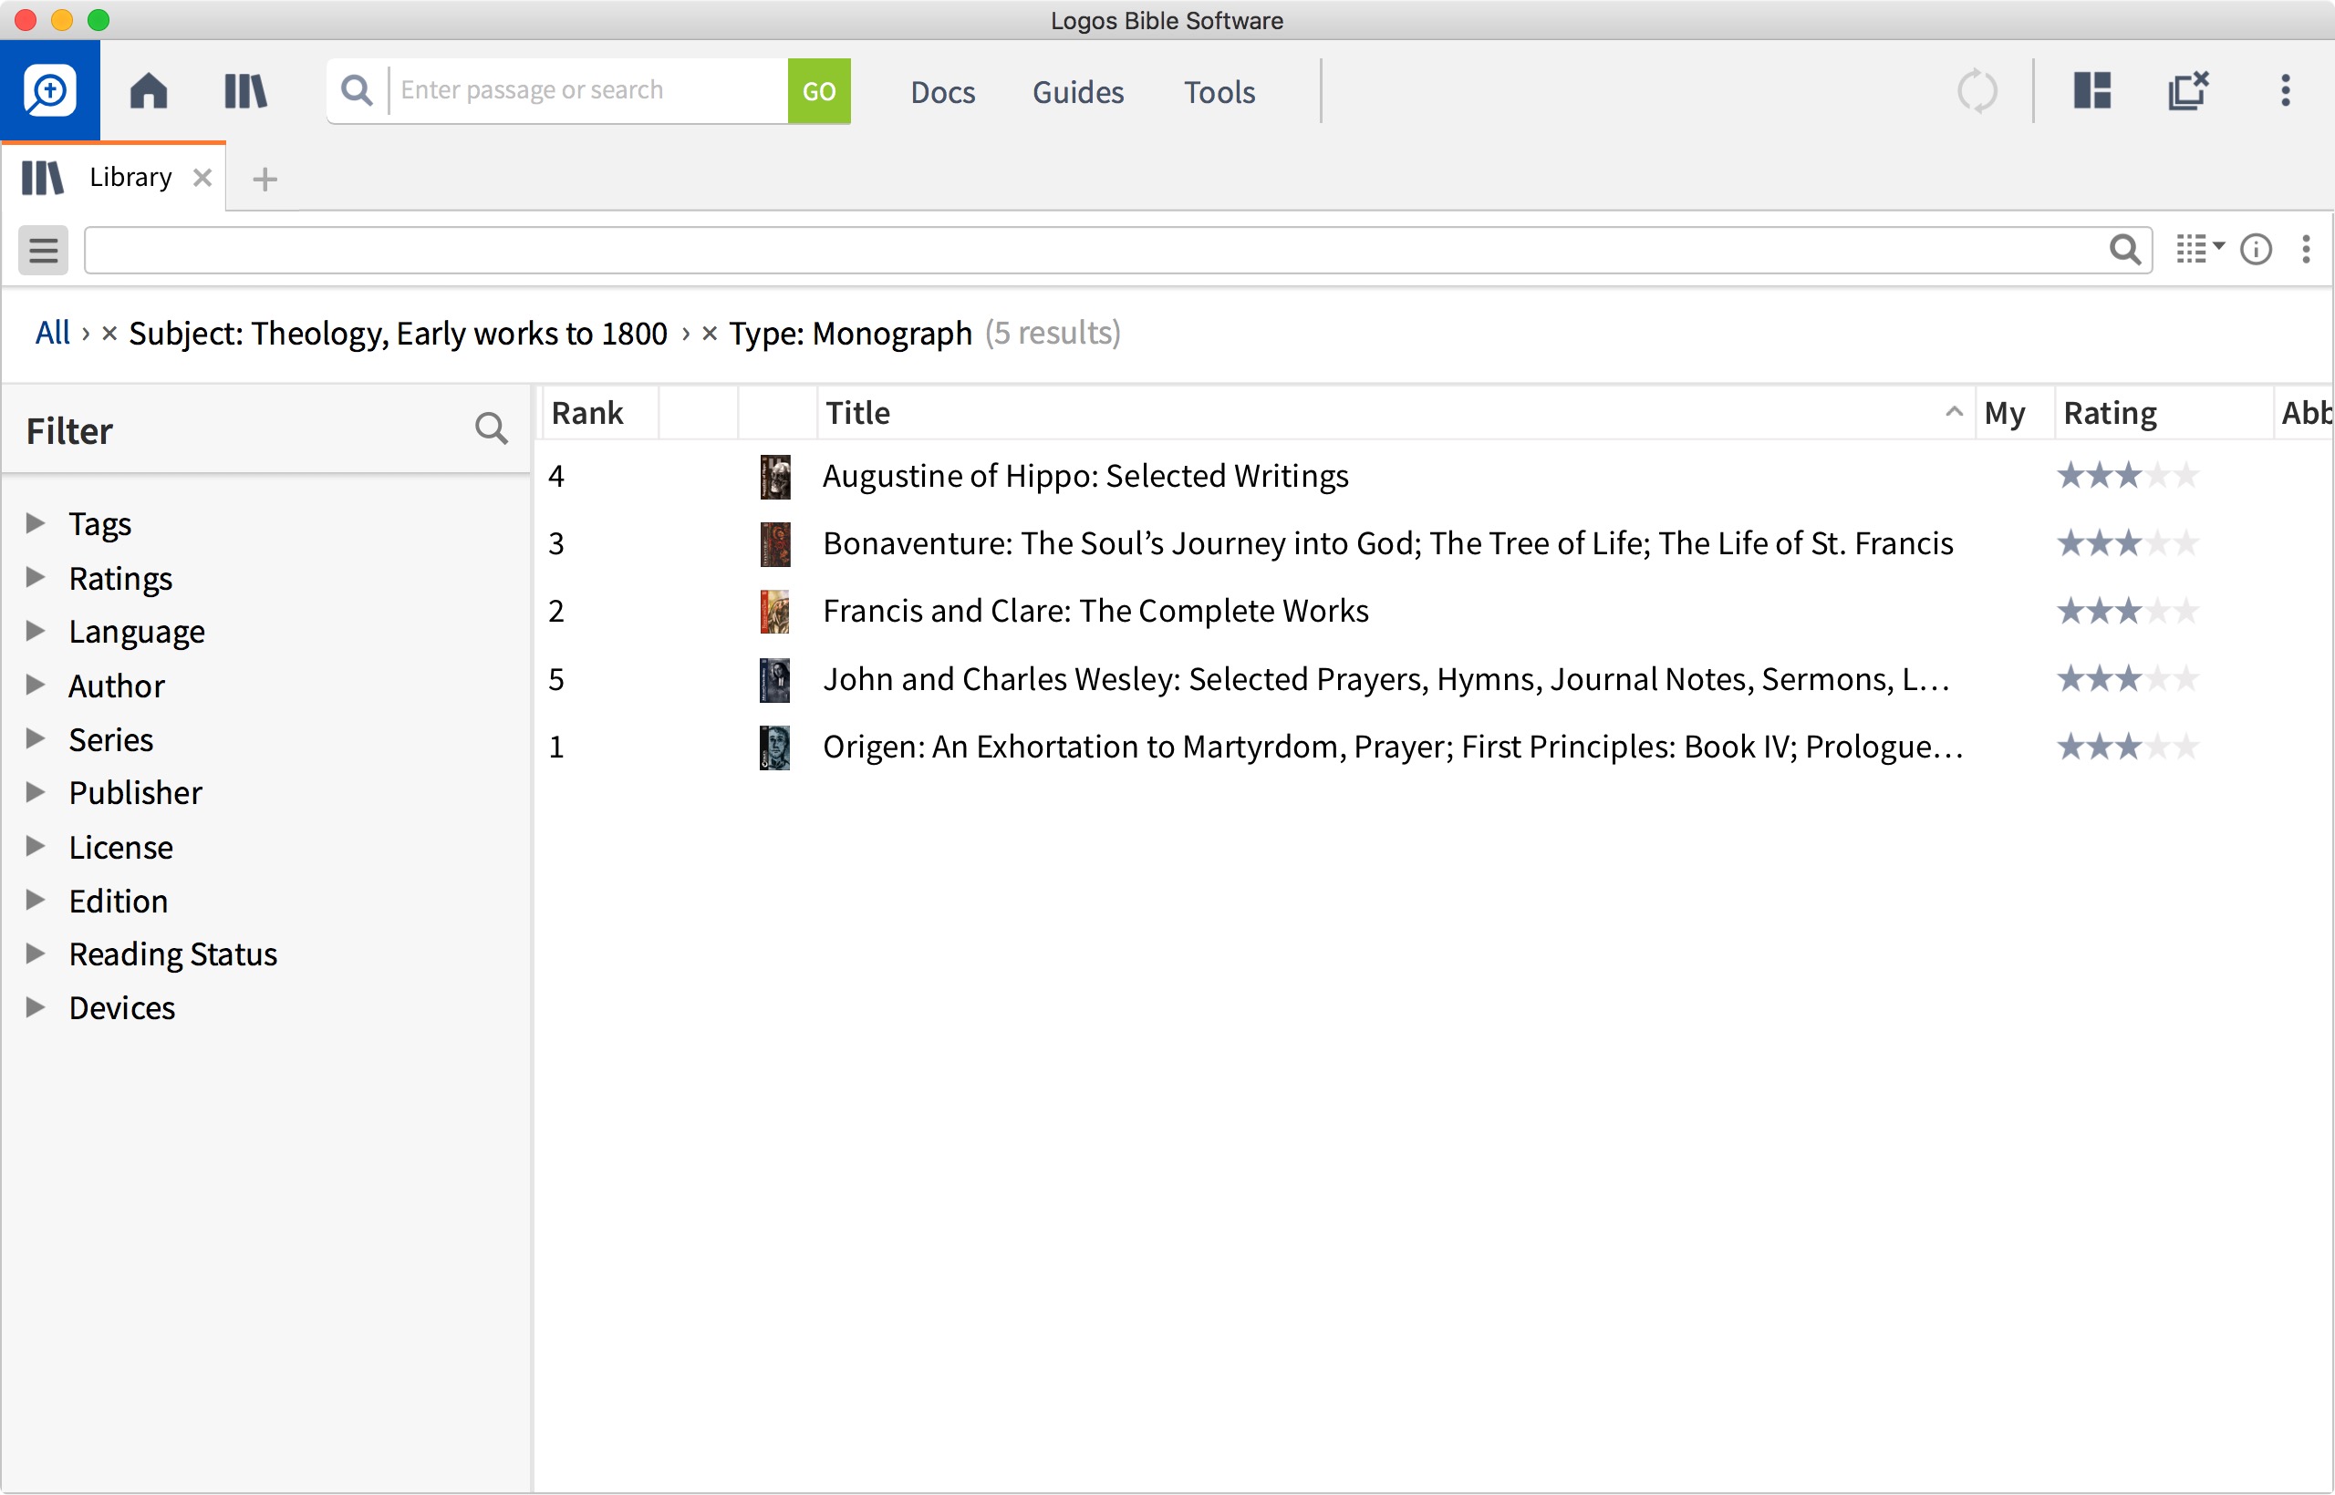Expand the License filter

click(35, 847)
